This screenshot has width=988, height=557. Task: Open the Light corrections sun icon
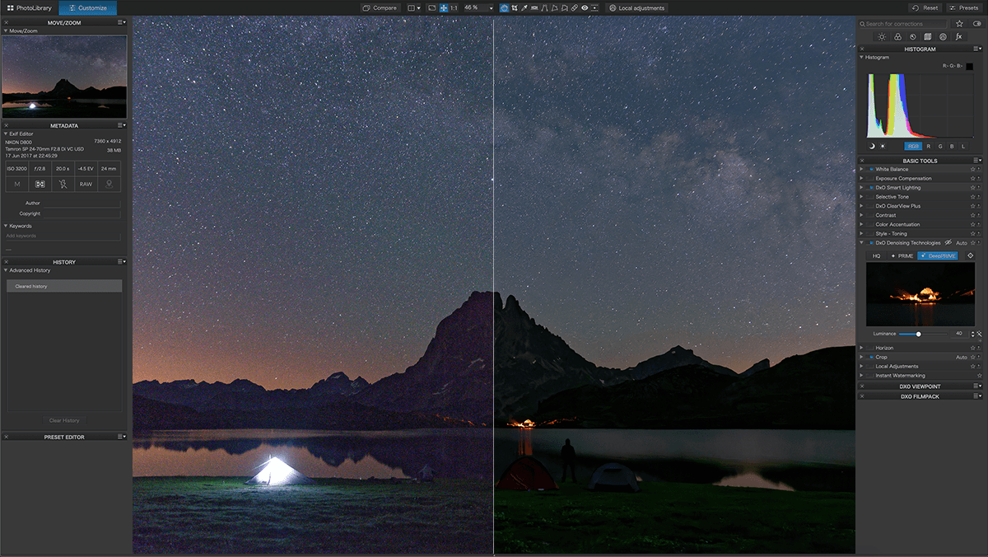882,37
